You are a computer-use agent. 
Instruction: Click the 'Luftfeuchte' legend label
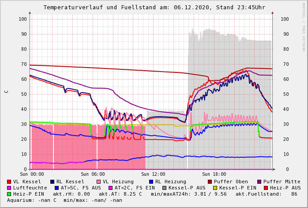click(x=30, y=188)
